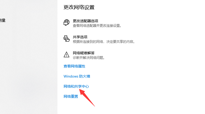Click the 网络重置 link

point(71,97)
